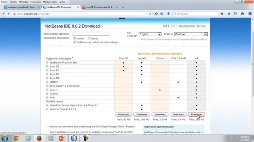Close the NetBeans IDE Download tab
Screen dimensions: 254x142
[78, 7]
